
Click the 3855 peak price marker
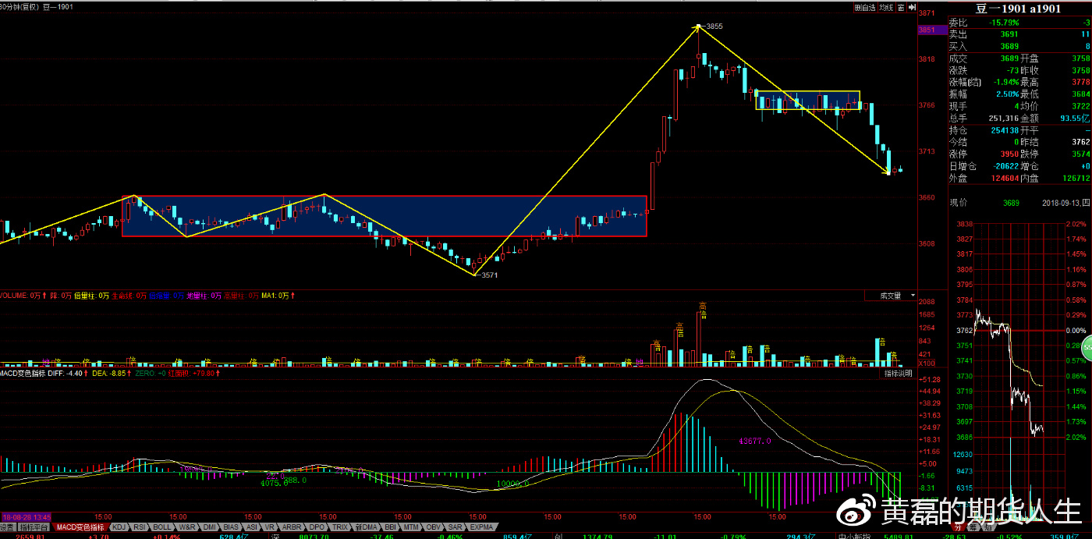tap(714, 27)
